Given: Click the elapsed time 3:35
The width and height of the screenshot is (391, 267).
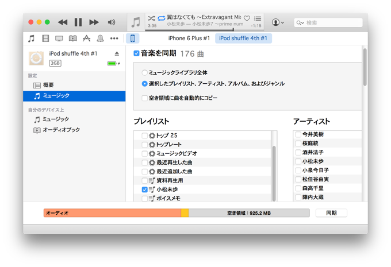Looking at the screenshot, I should 152,26.
